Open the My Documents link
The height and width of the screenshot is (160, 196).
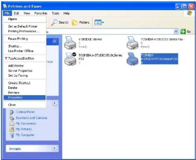pos(26,123)
